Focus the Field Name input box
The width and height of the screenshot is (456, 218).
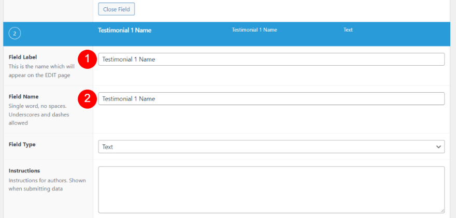coord(272,99)
